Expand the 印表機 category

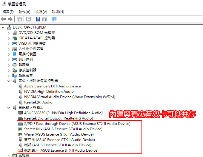9,65
